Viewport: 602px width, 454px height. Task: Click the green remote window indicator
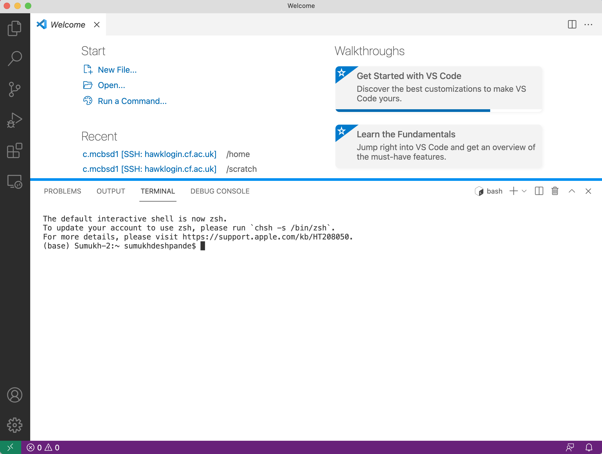click(x=10, y=447)
